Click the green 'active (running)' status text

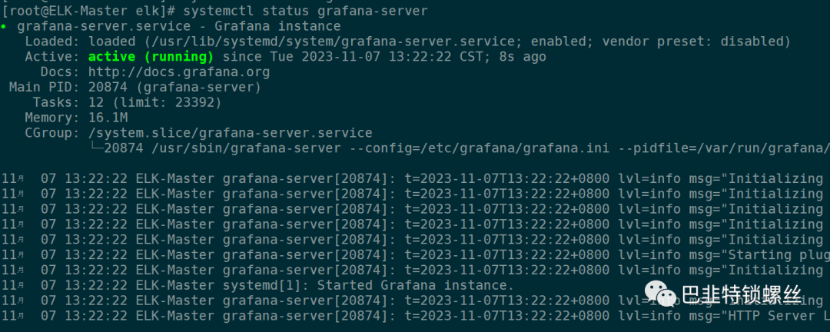tap(151, 57)
